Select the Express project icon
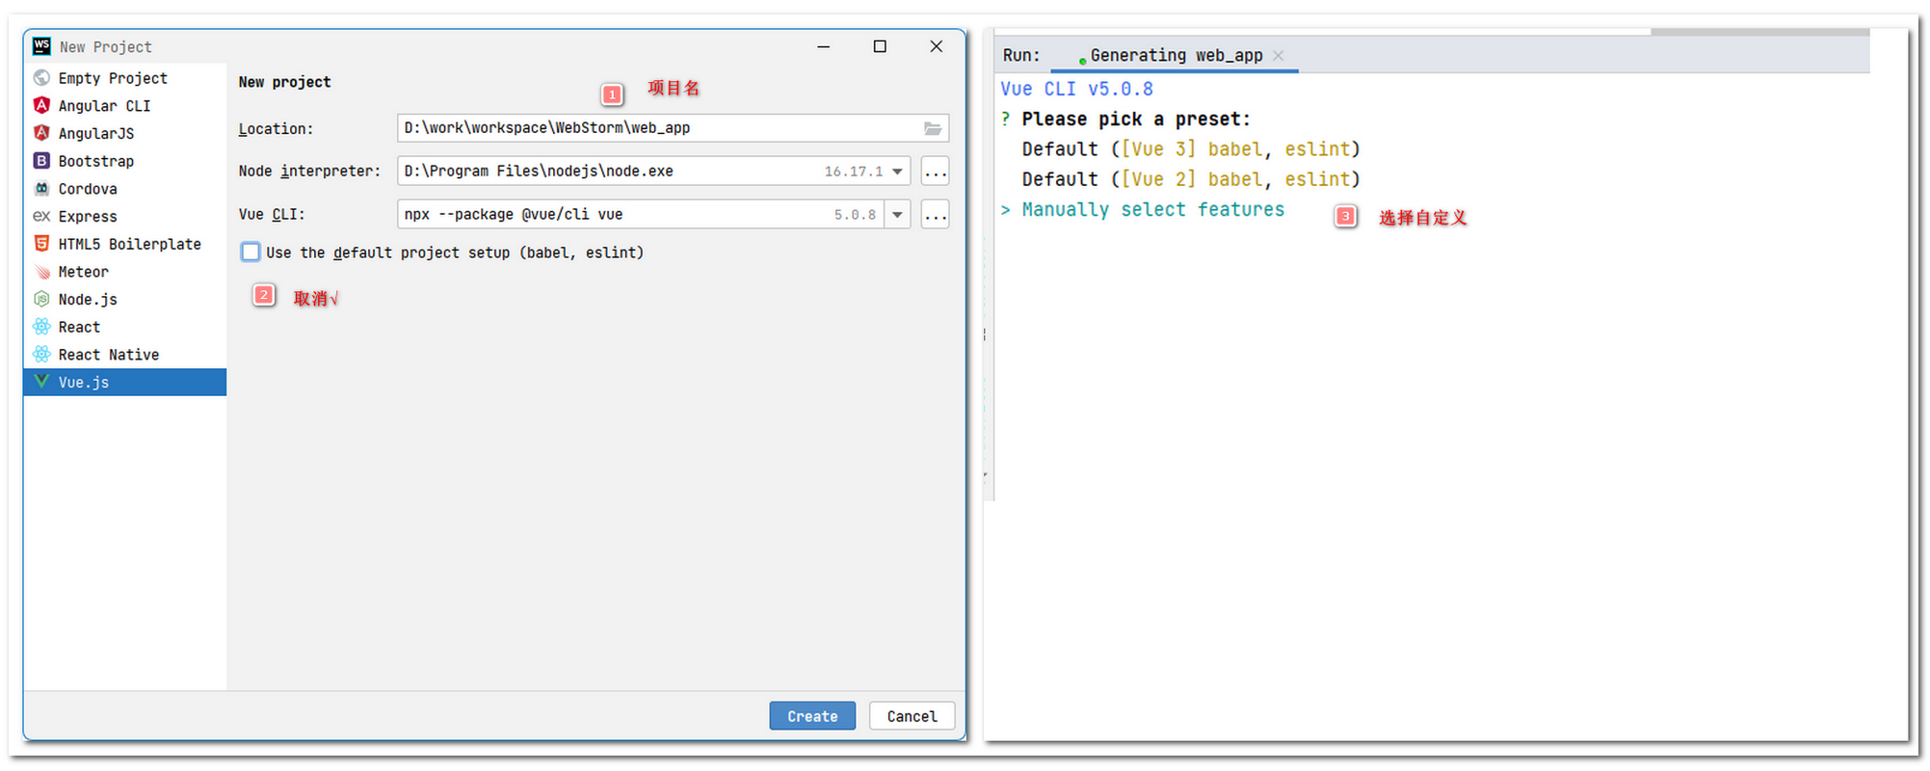The height and width of the screenshot is (771, 1930). [41, 216]
